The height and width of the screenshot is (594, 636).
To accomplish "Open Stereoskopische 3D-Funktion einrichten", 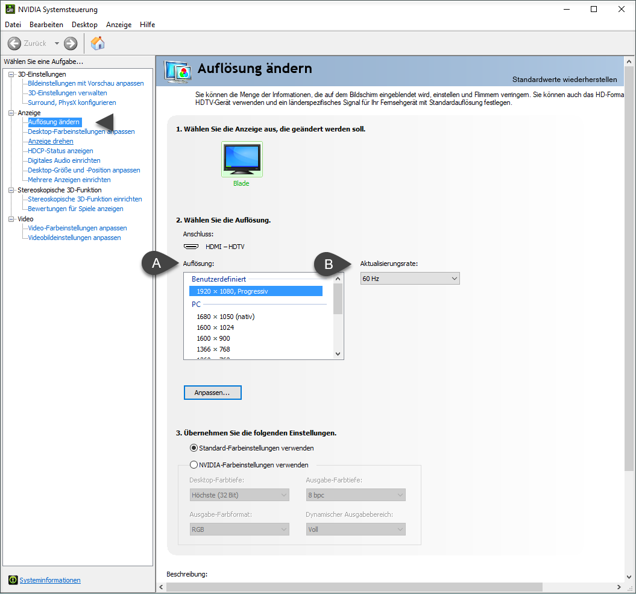I will click(85, 199).
